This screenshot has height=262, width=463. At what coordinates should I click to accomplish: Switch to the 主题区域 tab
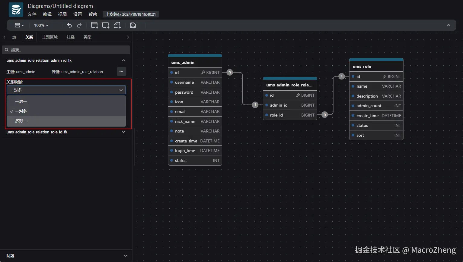click(x=50, y=37)
